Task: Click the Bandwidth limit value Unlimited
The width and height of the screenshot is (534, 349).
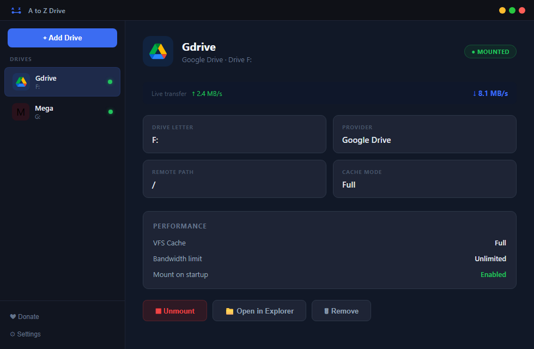Action: (490, 258)
